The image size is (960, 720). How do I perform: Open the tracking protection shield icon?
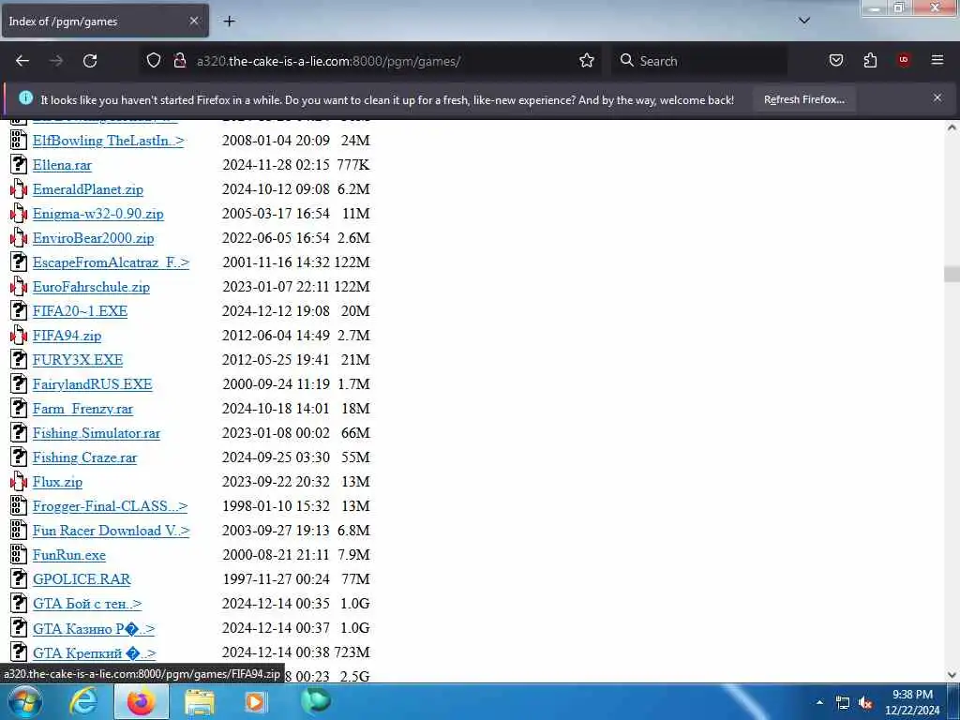tap(154, 61)
